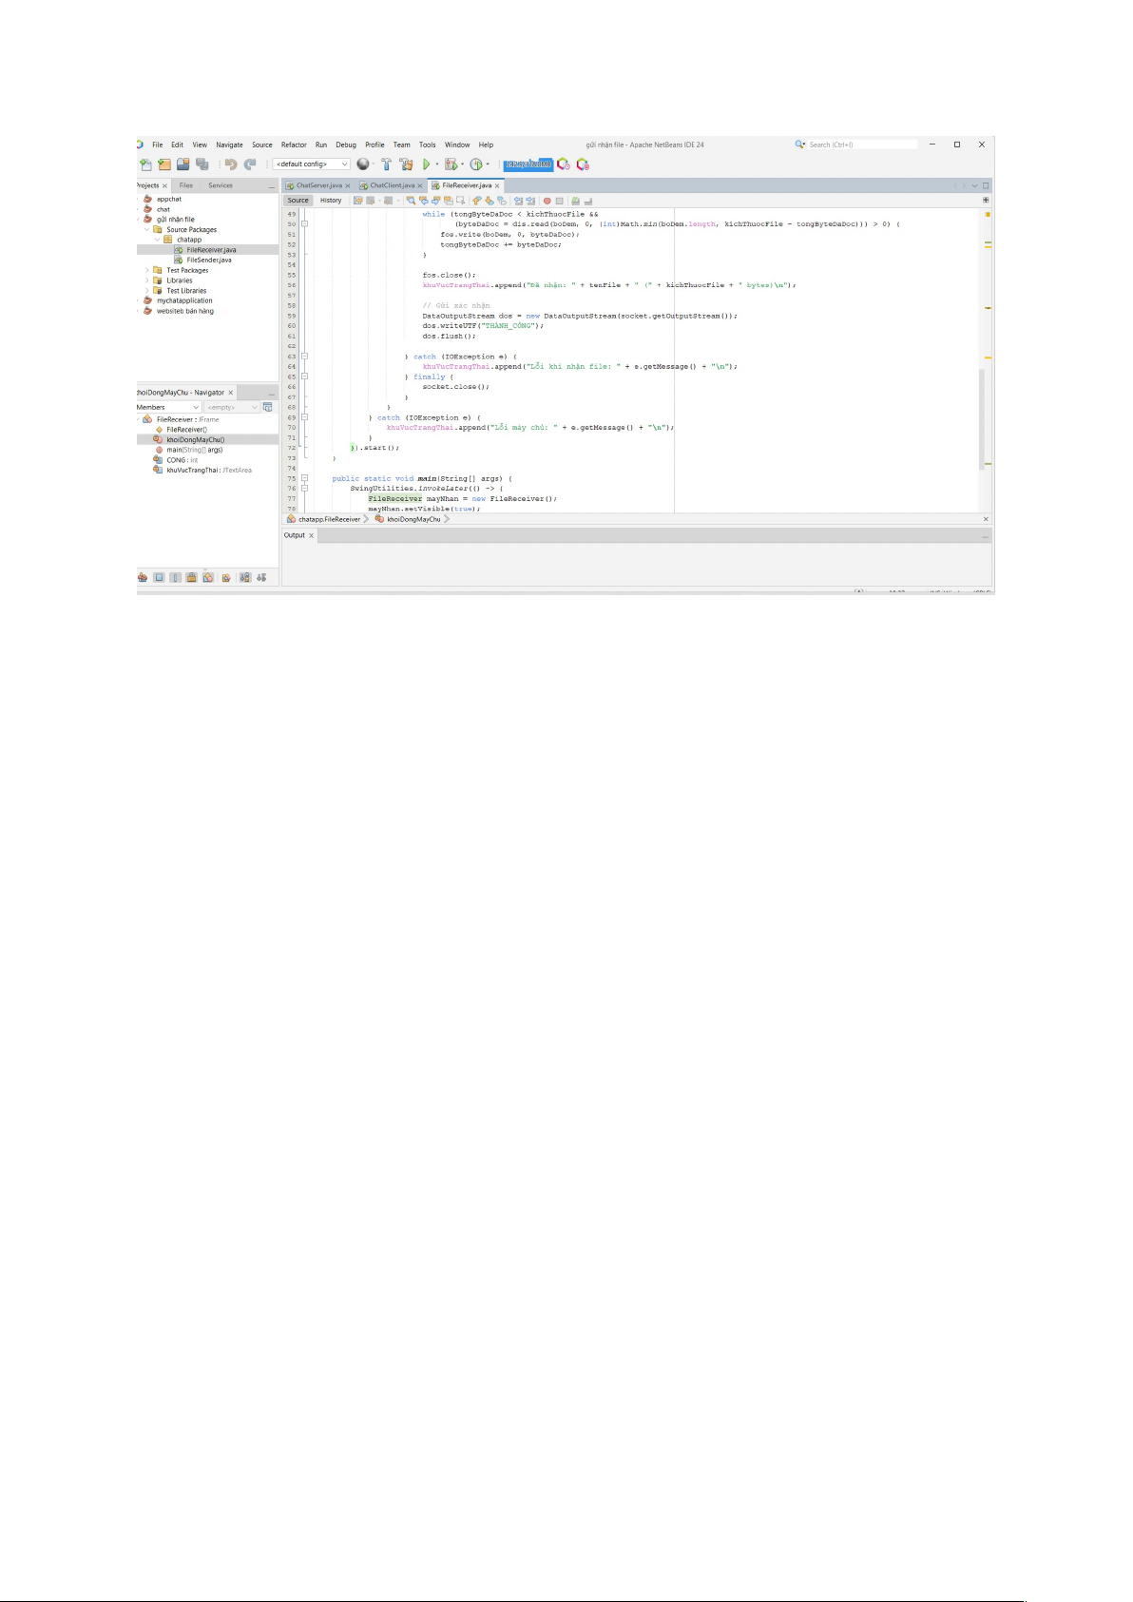Click the Debug Project icon
The image size is (1133, 1602).
tap(451, 164)
